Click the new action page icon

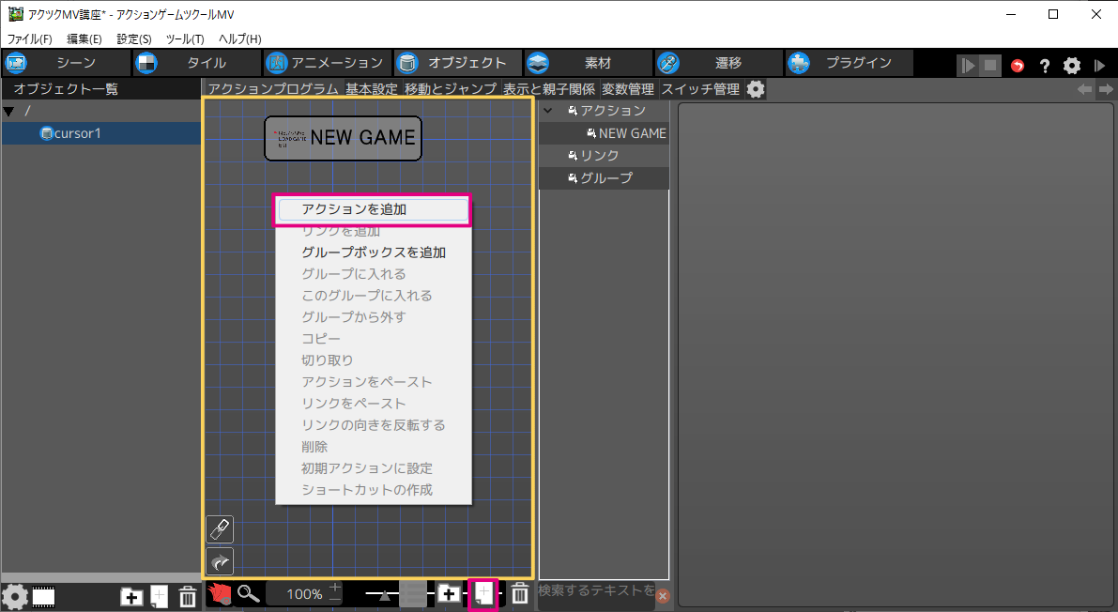[482, 594]
